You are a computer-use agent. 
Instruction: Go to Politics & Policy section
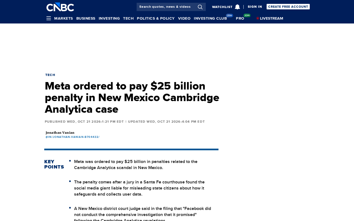(156, 18)
